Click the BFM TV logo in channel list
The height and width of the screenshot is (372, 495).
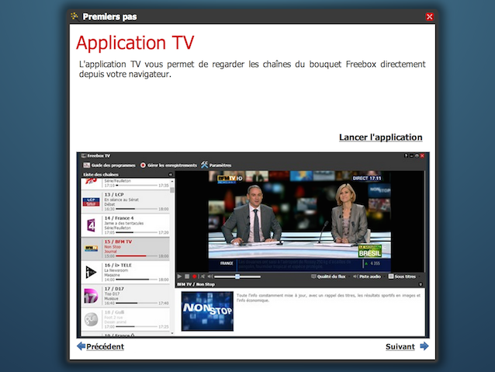click(x=92, y=249)
